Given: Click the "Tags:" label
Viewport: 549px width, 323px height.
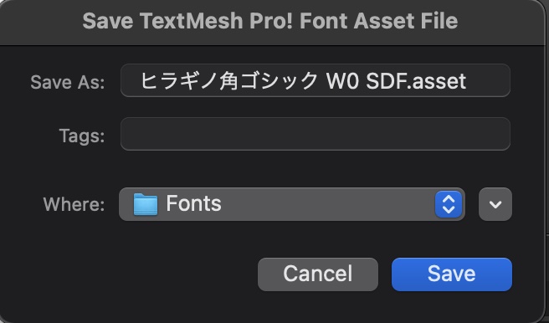Looking at the screenshot, I should (x=82, y=136).
